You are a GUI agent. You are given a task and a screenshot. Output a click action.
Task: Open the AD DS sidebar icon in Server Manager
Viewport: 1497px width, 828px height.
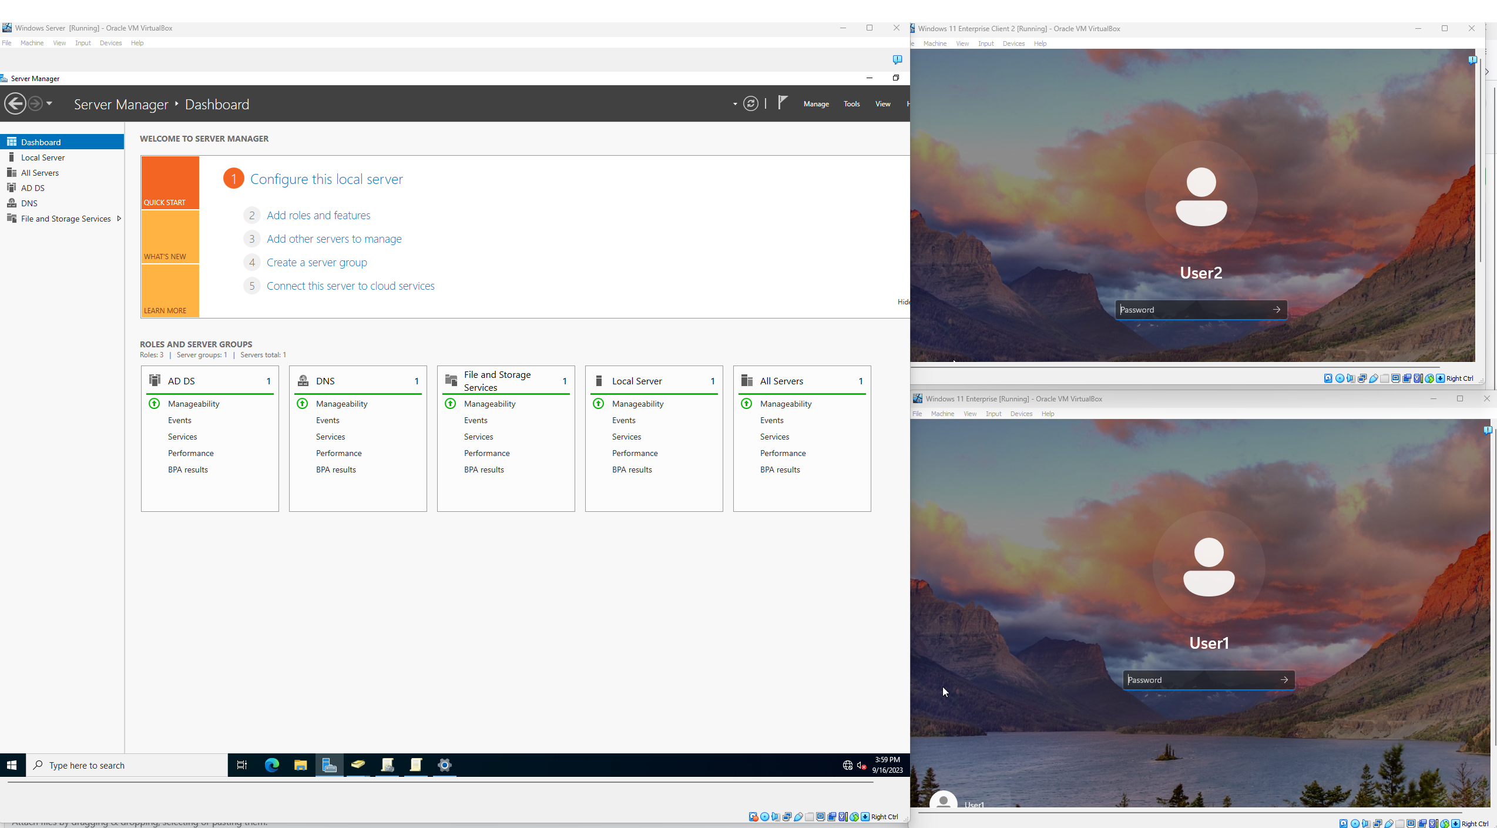[x=12, y=187]
